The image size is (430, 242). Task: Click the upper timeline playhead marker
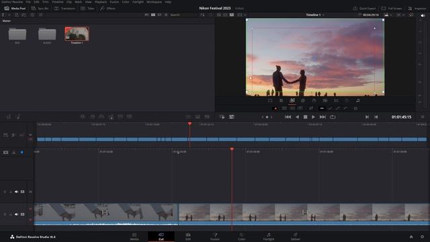tap(189, 124)
